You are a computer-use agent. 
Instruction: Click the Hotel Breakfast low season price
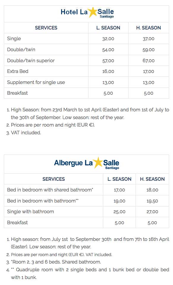108,94
